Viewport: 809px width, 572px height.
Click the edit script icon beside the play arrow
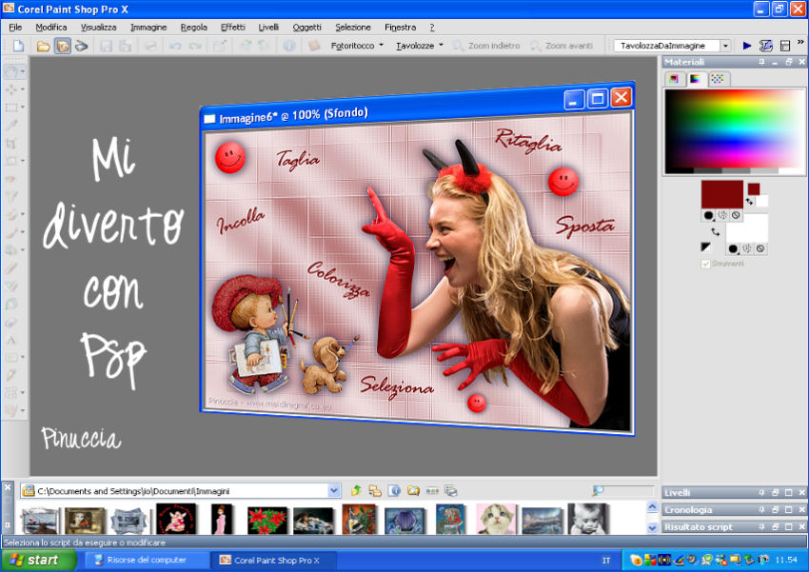(x=765, y=46)
